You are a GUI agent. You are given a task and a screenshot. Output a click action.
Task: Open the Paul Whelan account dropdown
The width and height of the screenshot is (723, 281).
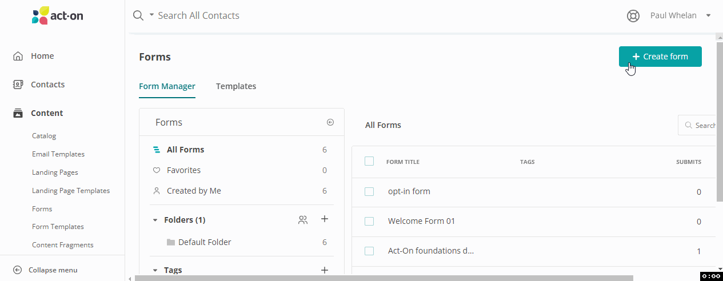point(680,15)
